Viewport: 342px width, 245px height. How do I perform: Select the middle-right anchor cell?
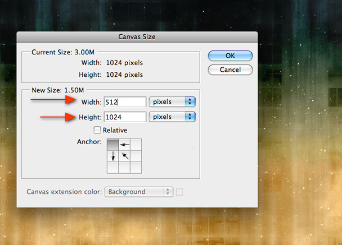(136, 156)
